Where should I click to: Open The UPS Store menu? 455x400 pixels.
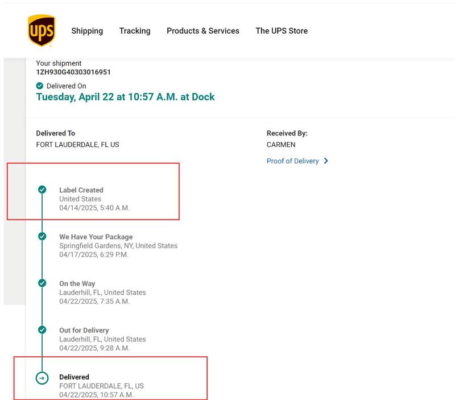tap(282, 31)
